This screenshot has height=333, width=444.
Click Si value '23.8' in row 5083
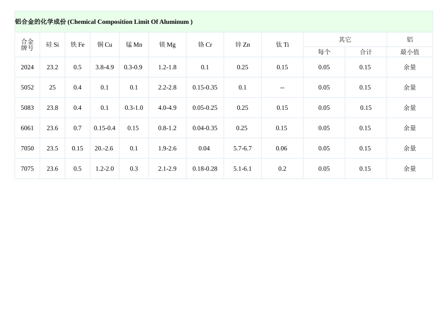tap(52, 108)
